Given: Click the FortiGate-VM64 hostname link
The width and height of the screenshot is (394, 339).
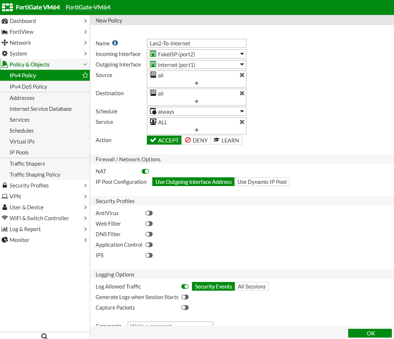Looking at the screenshot, I should [x=88, y=7].
